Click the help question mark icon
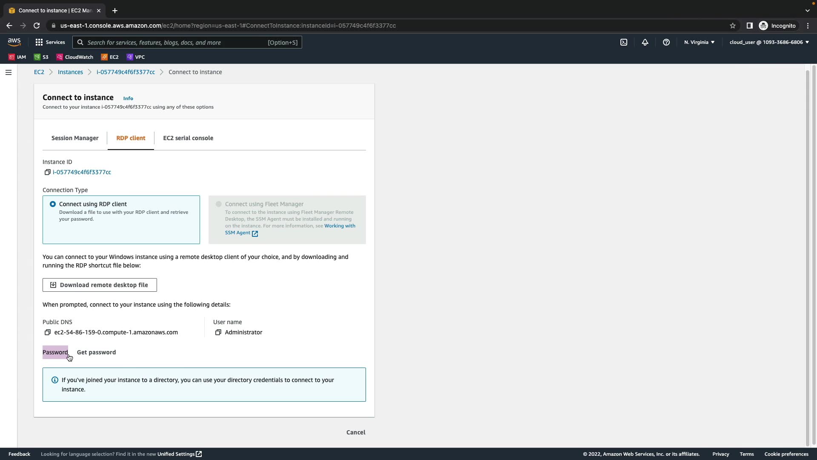 tap(666, 42)
